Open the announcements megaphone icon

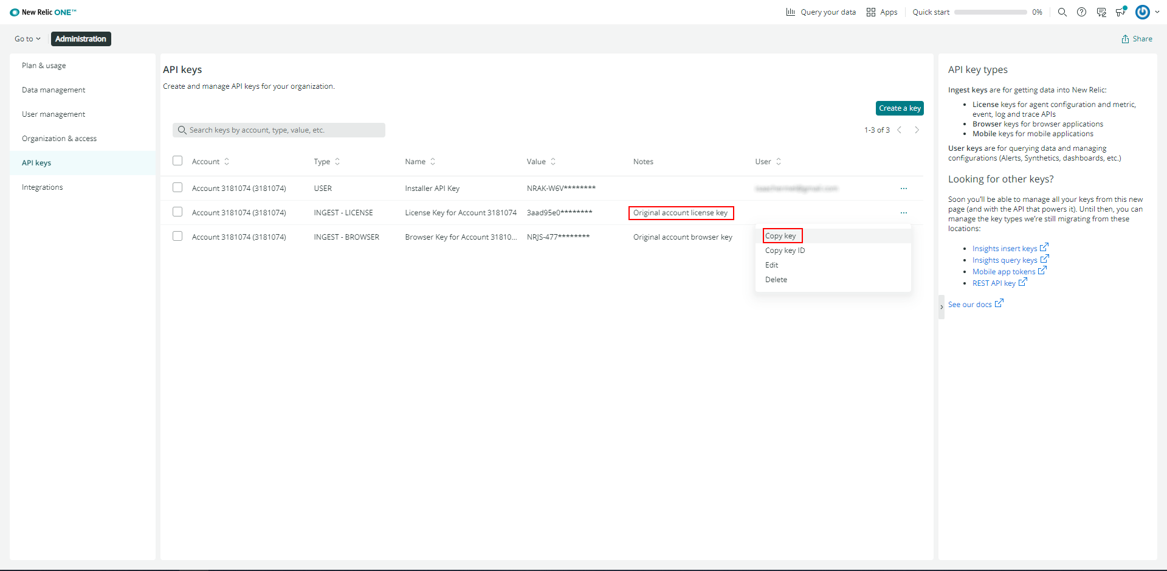(x=1120, y=12)
